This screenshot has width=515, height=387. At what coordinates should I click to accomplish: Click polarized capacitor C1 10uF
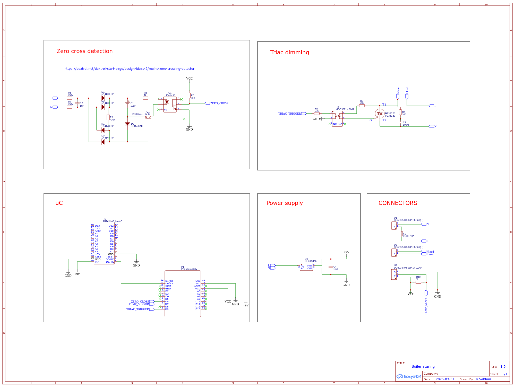127,103
